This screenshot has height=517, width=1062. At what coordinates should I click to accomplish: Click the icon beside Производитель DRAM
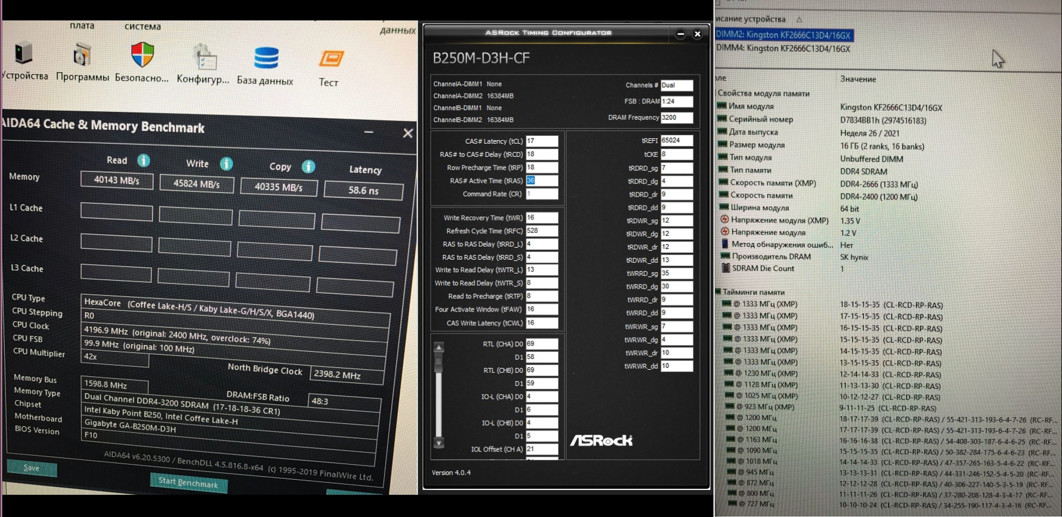(x=725, y=256)
